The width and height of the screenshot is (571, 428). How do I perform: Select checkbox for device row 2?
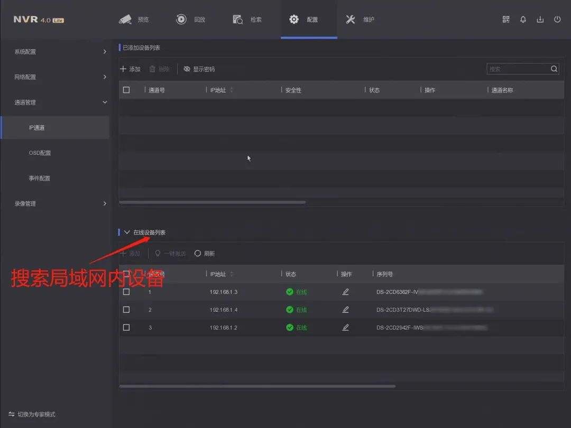point(126,310)
